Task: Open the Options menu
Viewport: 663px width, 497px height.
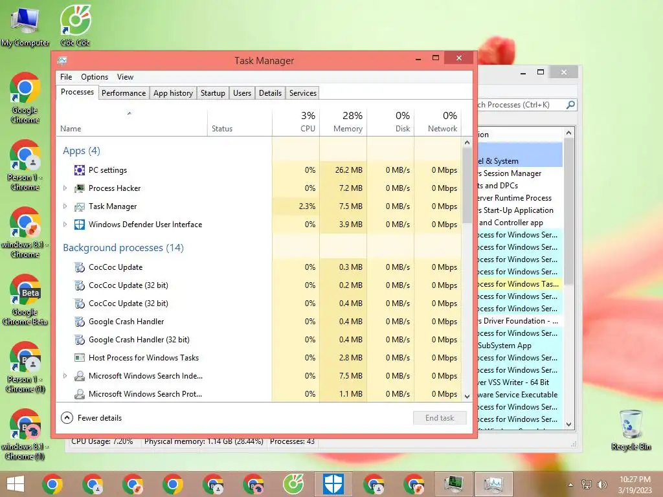Action: tap(95, 77)
